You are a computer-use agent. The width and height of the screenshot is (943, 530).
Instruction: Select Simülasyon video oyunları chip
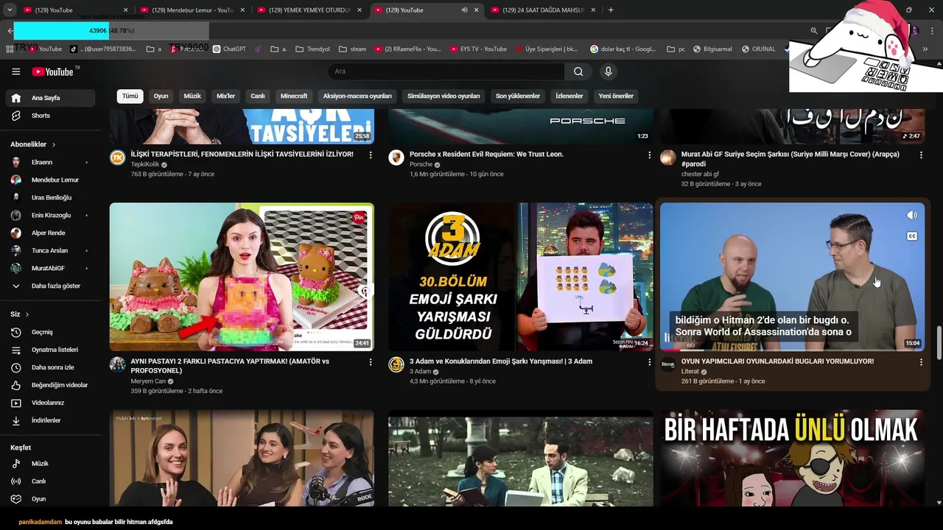pos(444,96)
